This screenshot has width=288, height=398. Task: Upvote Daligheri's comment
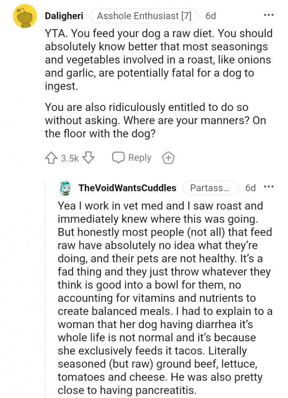click(51, 158)
